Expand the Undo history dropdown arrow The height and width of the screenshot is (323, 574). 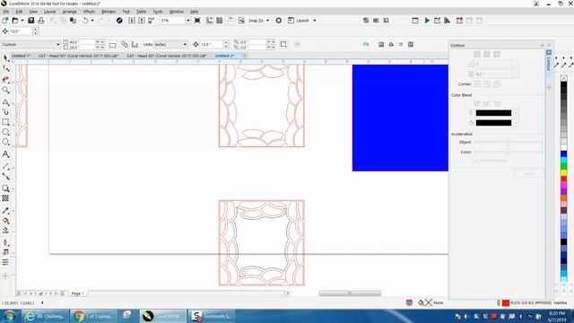(92, 21)
